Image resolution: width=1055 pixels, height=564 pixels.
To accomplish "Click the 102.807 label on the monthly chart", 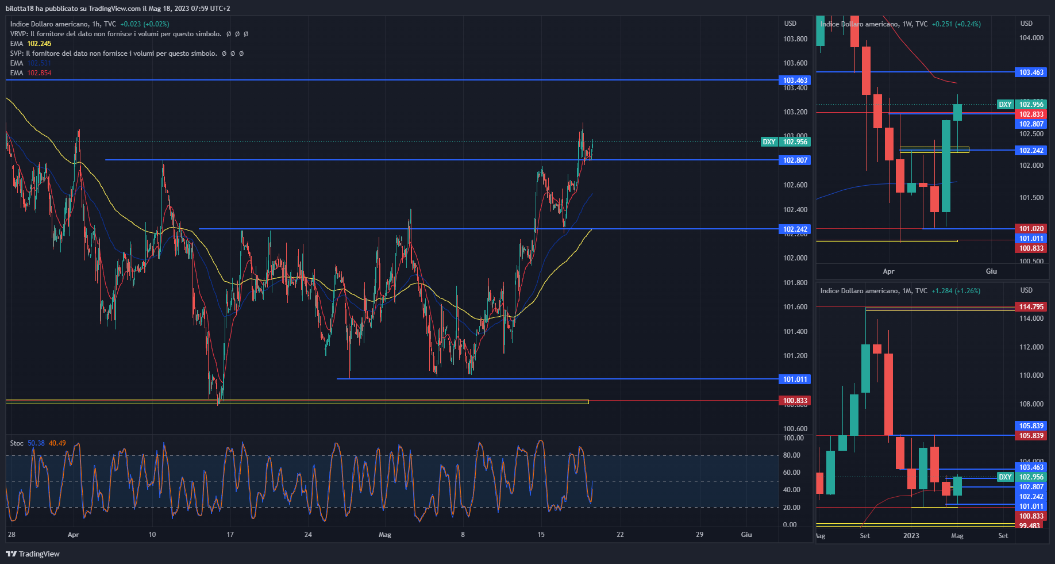I will pyautogui.click(x=1031, y=487).
